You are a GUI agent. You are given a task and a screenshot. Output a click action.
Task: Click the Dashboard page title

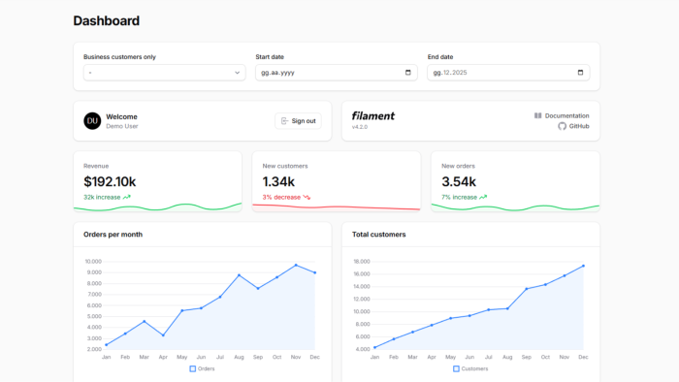[107, 20]
